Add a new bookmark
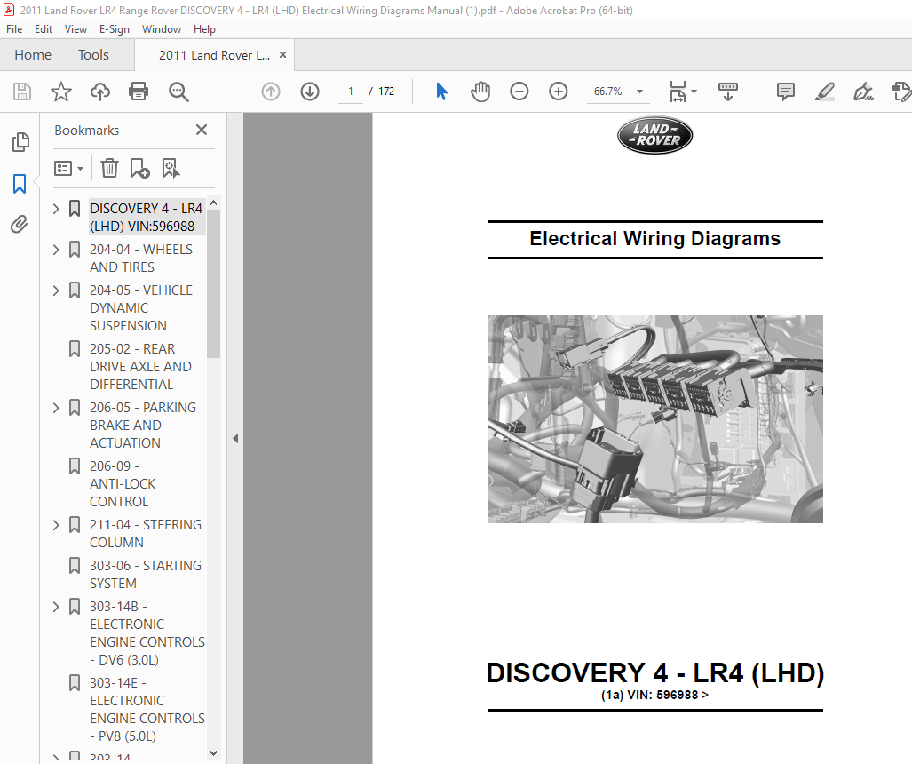The width and height of the screenshot is (912, 764). 139,169
